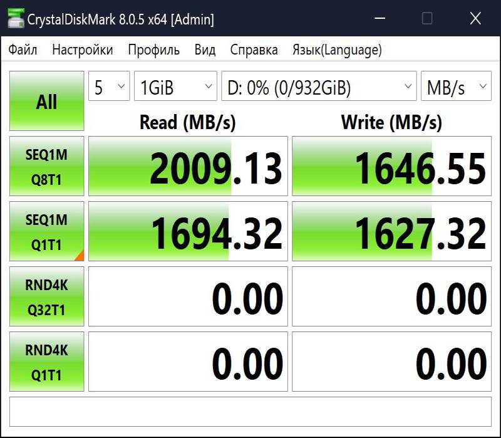Click the empty comment field at bottom

[250, 412]
